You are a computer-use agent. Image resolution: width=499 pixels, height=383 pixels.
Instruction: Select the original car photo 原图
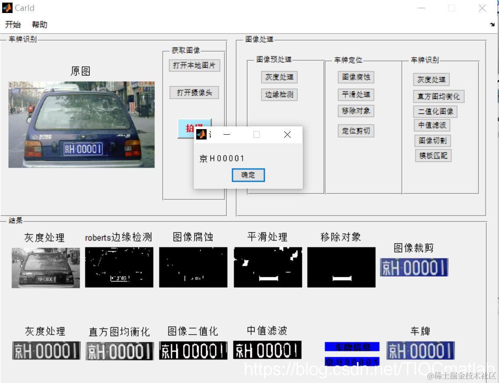pyautogui.click(x=81, y=124)
